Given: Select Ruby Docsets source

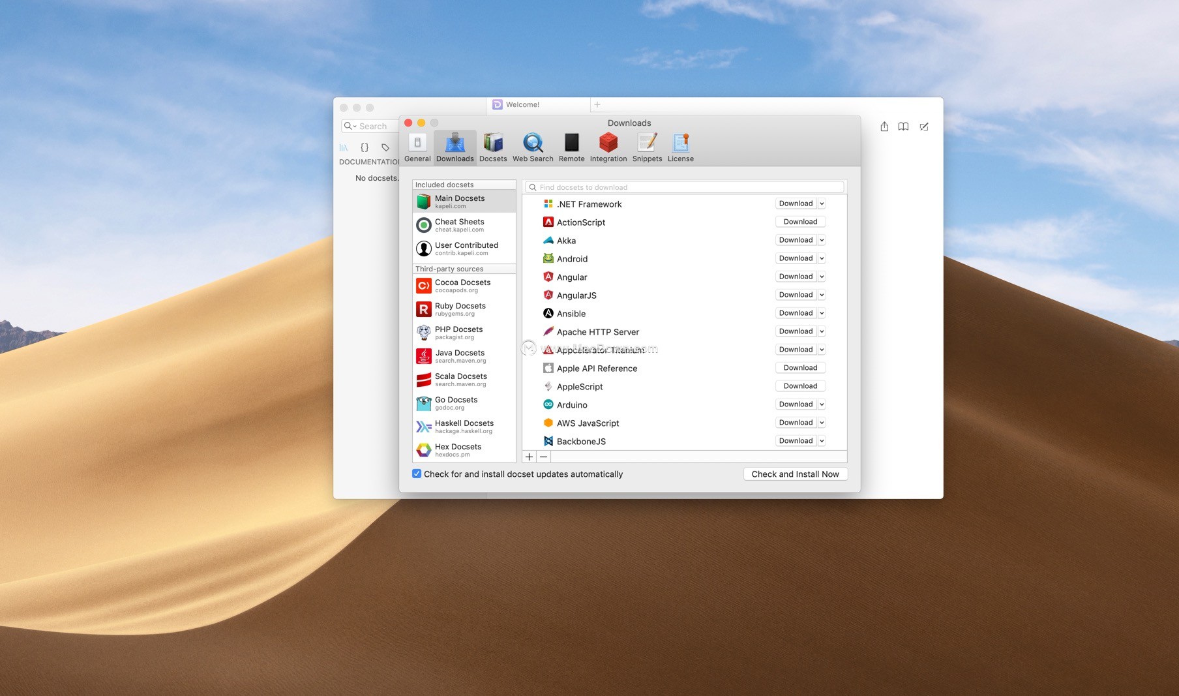Looking at the screenshot, I should [x=464, y=309].
